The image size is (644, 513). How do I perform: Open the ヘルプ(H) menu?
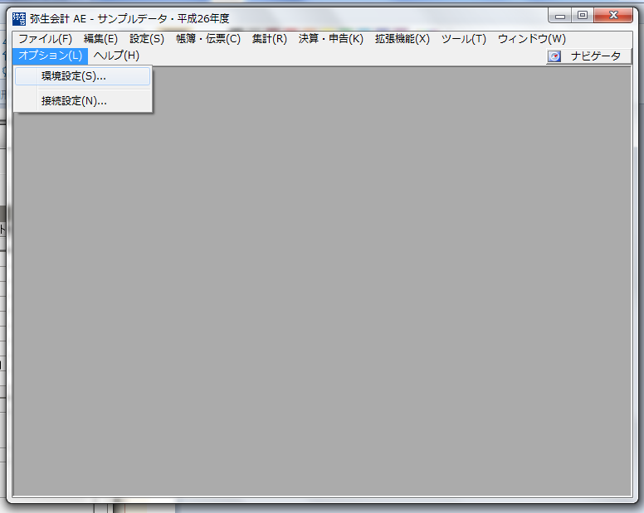(116, 56)
